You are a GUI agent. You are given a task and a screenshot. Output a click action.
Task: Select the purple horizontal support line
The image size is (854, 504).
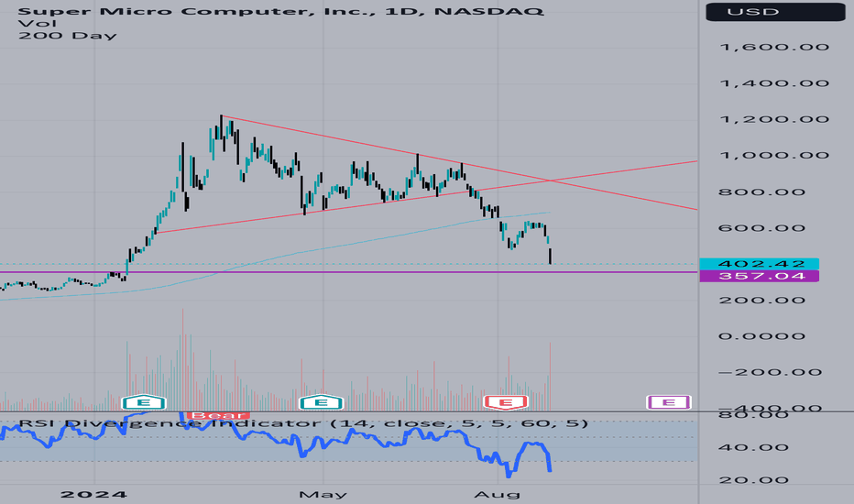click(x=348, y=272)
